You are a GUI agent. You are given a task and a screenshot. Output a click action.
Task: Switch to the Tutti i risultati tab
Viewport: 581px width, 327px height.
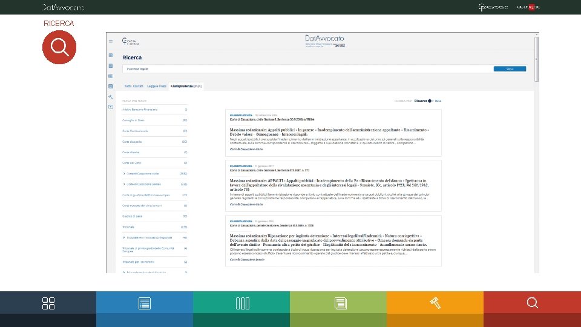[134, 86]
